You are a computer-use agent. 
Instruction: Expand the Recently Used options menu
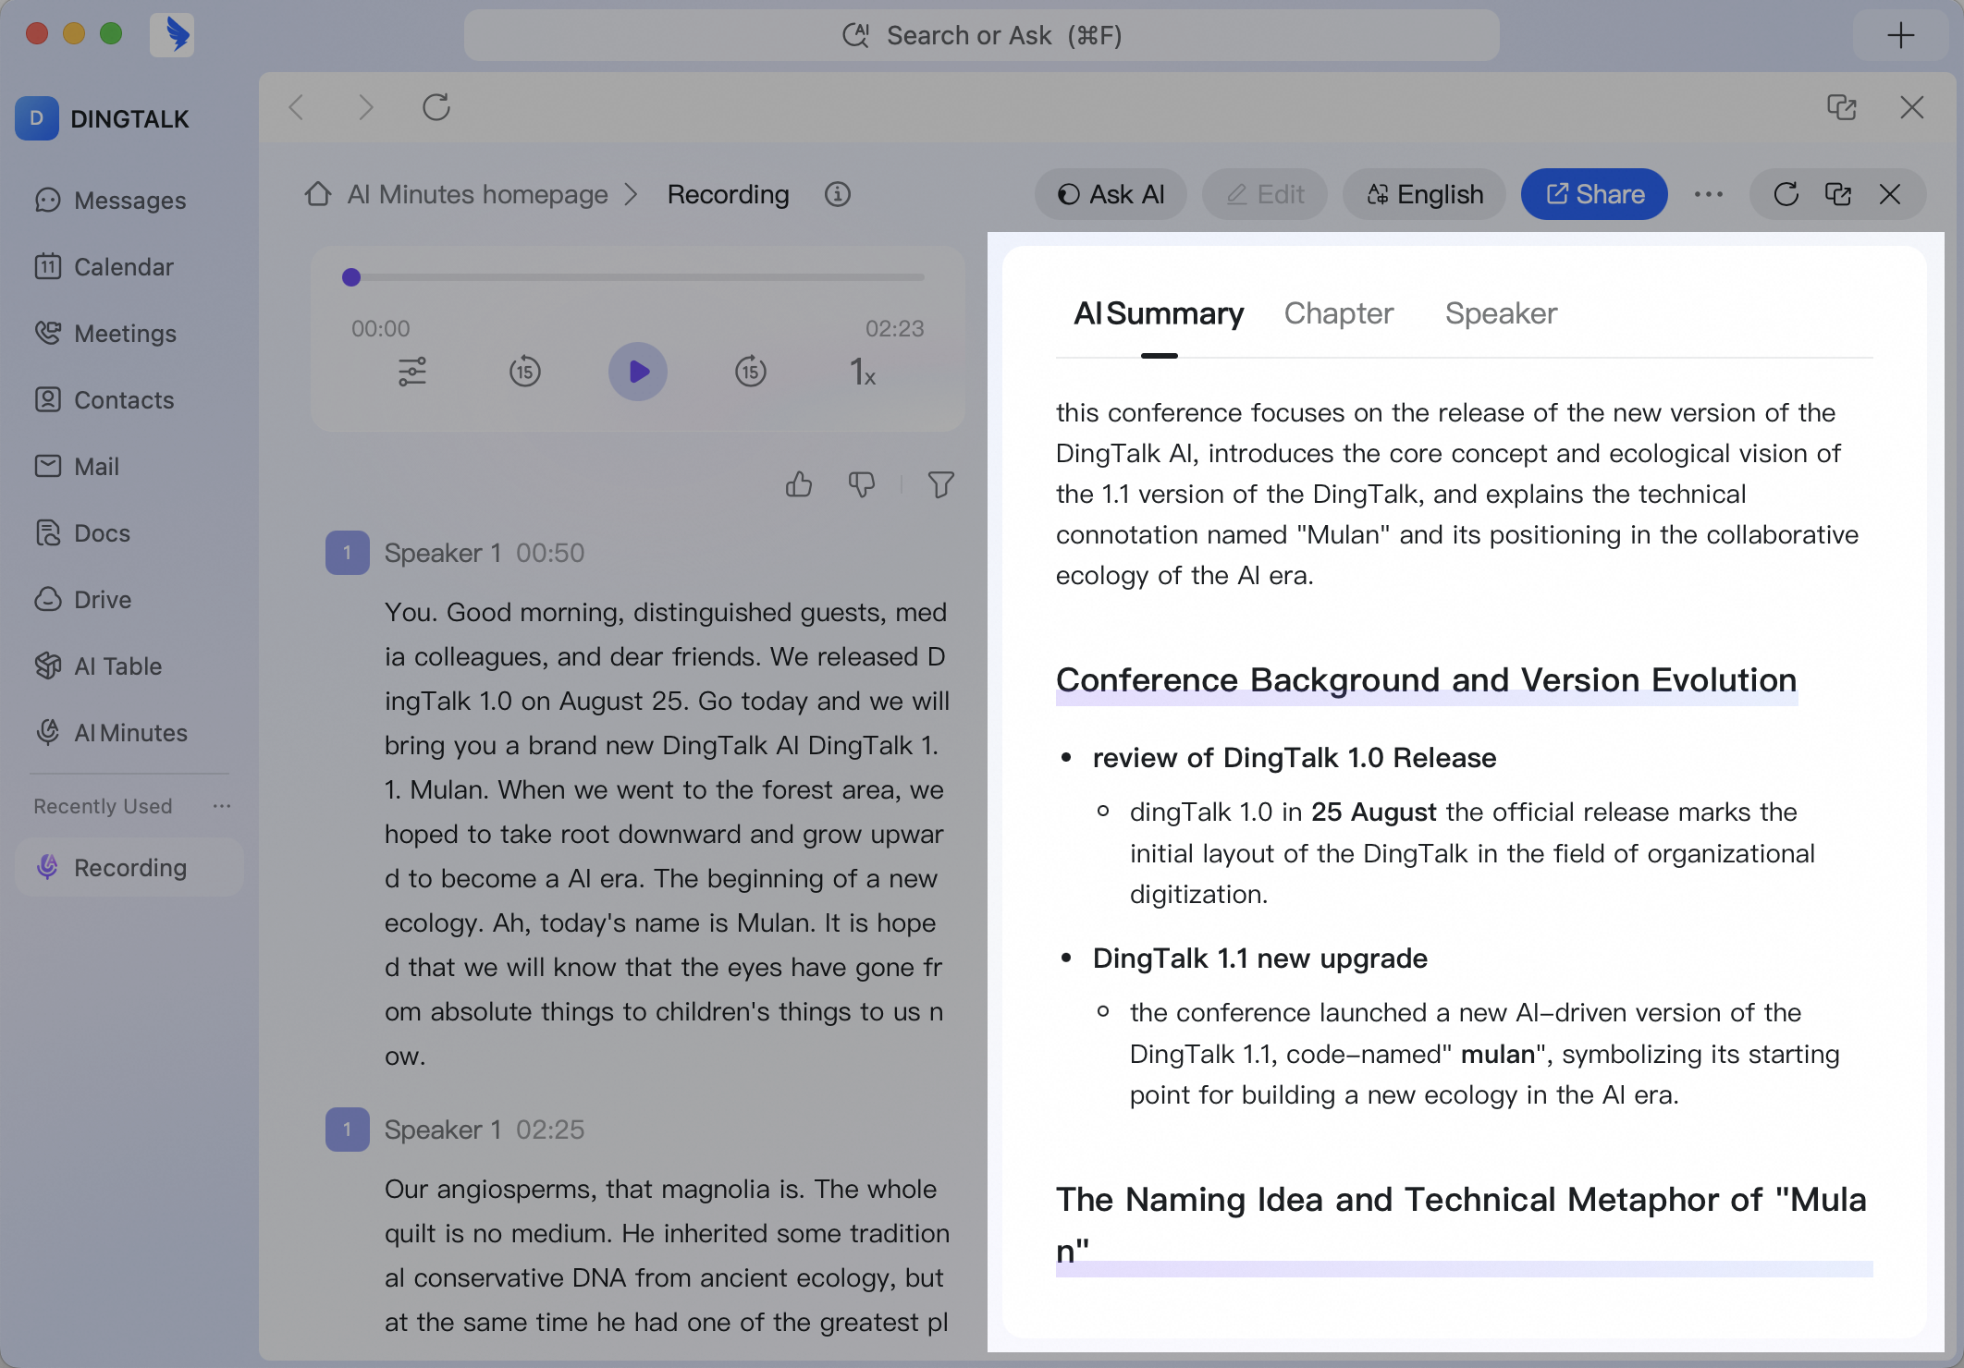[x=221, y=806]
